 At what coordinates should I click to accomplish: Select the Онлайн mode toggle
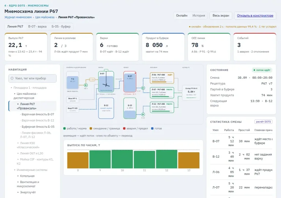coord(182,16)
